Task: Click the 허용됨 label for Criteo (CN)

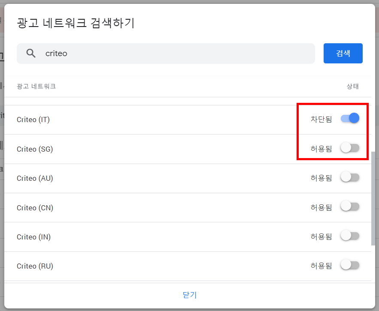Action: point(321,207)
